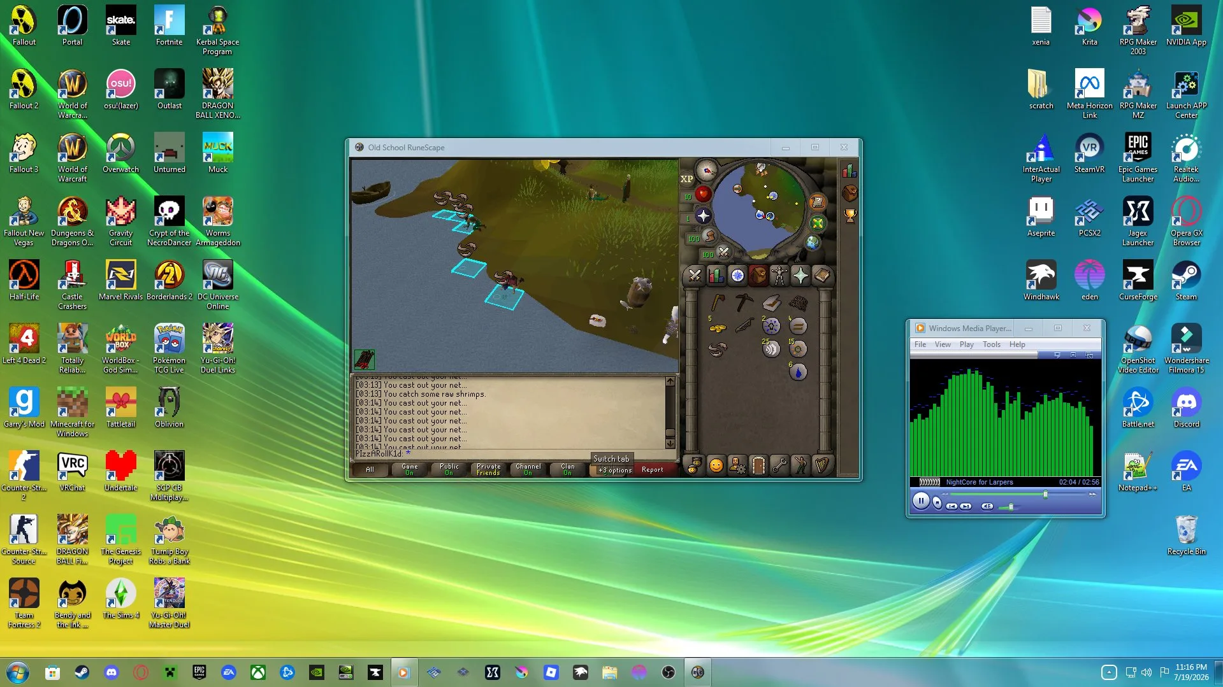The image size is (1223, 687).
Task: Open Play menu in Windows Media Player
Action: [x=967, y=344]
